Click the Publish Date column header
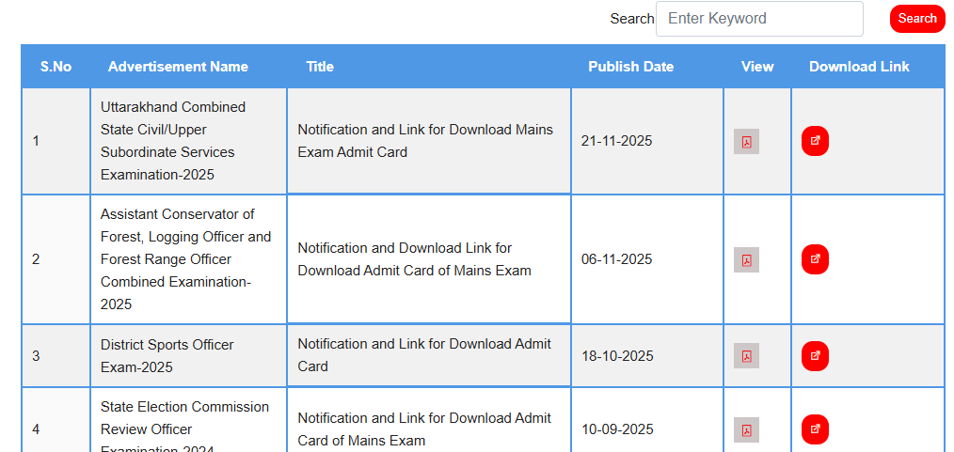The width and height of the screenshot is (954, 452). point(630,67)
